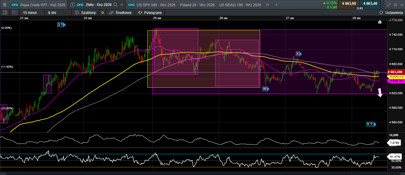Click the 4 560,000 price axis label
The width and height of the screenshot is (405, 175).
click(x=396, y=122)
